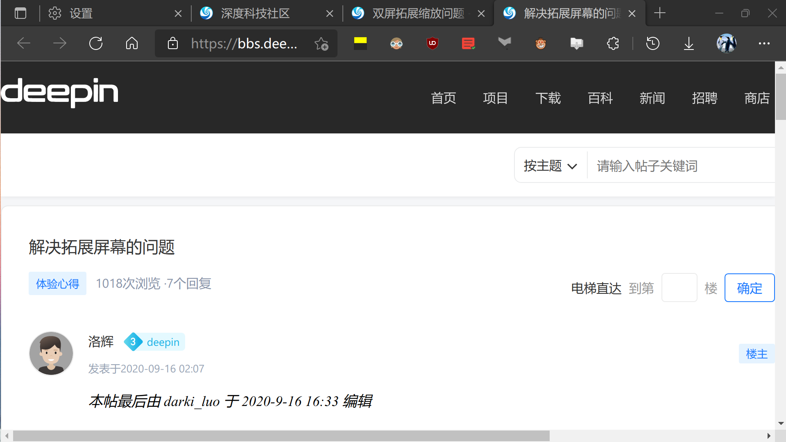Go to 首页 navigation item
This screenshot has width=786, height=442.
[444, 98]
